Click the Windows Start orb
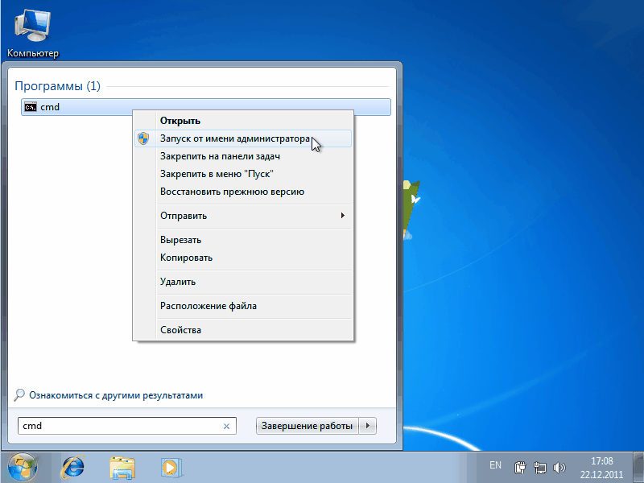The width and height of the screenshot is (644, 483). tap(23, 468)
